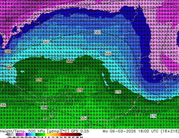Pick the first yellow legend swatch beside green
The height and width of the screenshot is (138, 179).
(46, 135)
